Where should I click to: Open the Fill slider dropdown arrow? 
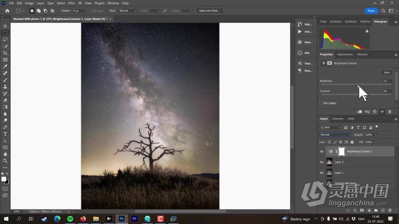click(376, 142)
